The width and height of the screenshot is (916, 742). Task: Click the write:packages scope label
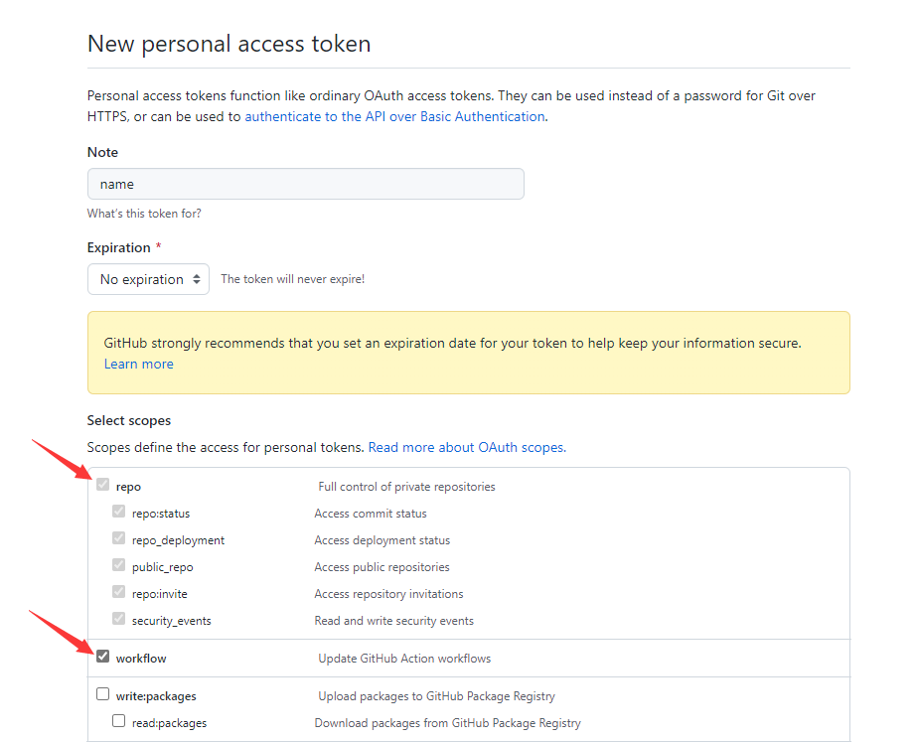(x=156, y=695)
